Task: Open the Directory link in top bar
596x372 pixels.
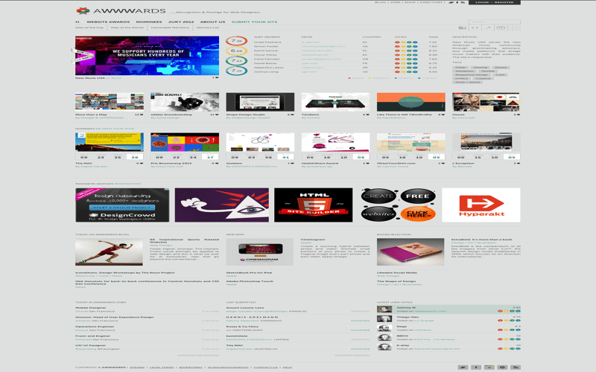Action: pos(431,2)
